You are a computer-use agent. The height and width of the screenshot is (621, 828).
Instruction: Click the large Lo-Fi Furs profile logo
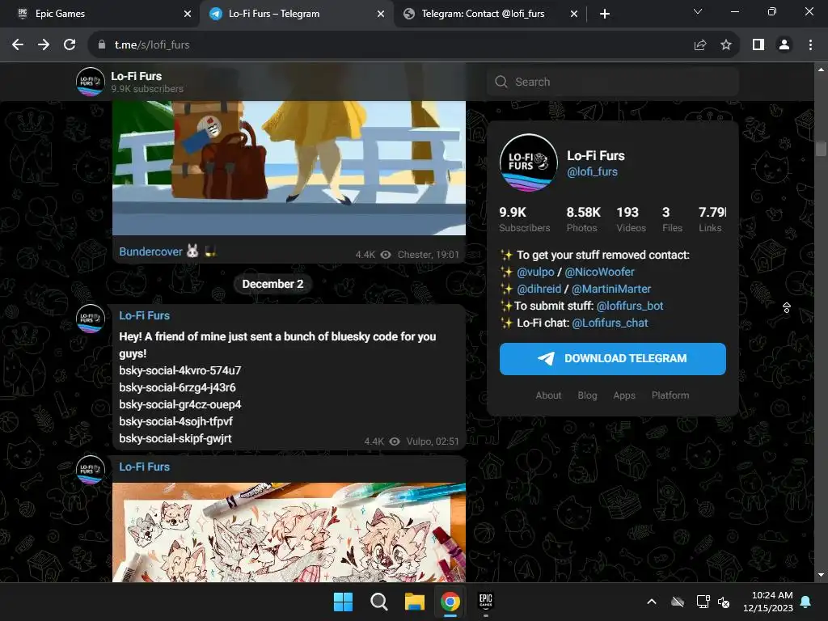(529, 162)
